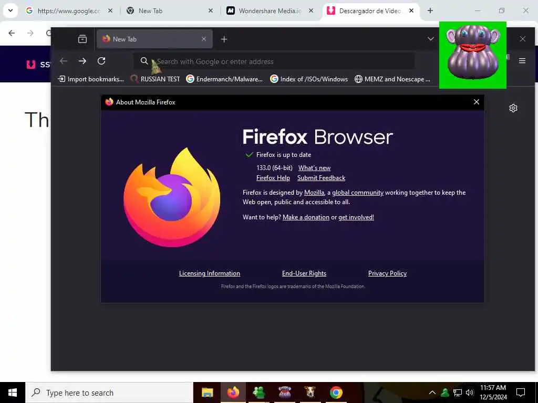The height and width of the screenshot is (403, 538).
Task: Switch to Wondershare Media.io Chrome tab
Action: 270,11
